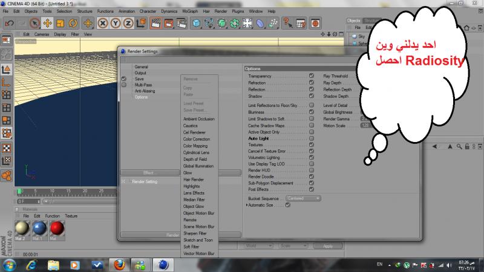Choose the Move tool icon
Viewport: 484px width, 272px height.
tap(48, 23)
